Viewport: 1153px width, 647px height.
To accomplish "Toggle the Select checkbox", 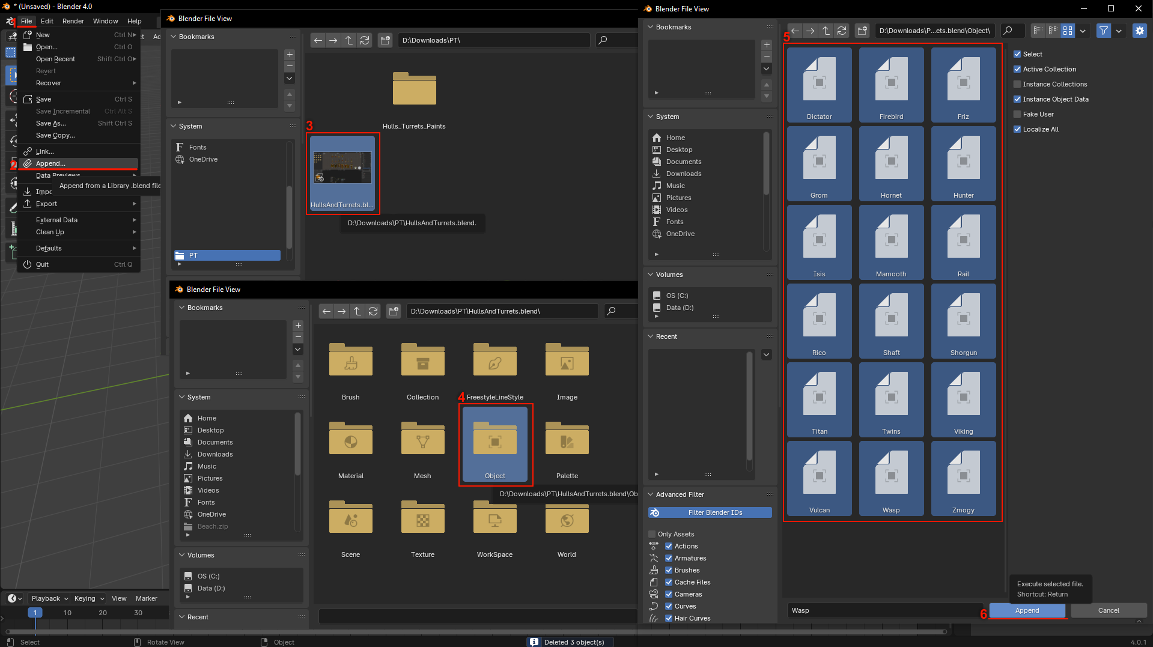I will pos(1017,54).
